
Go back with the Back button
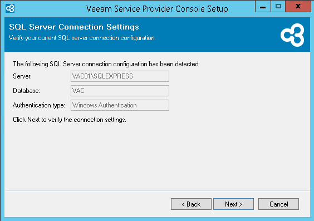click(x=191, y=204)
